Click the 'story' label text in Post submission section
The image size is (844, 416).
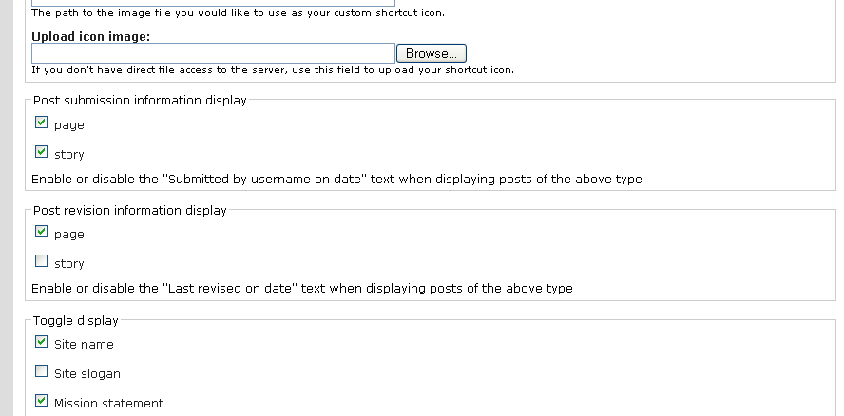(69, 154)
